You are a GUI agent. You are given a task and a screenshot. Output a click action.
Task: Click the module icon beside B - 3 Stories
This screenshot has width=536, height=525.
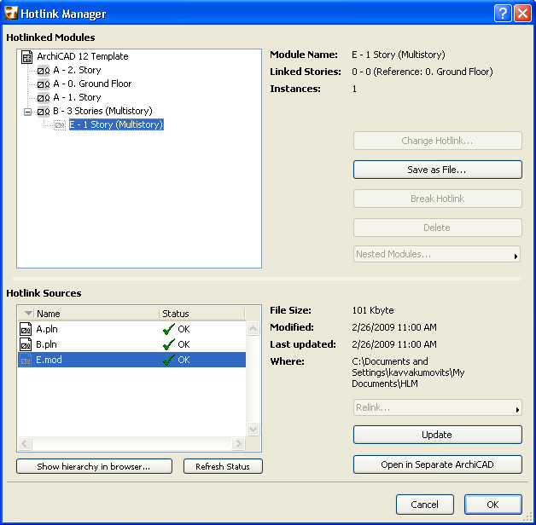(44, 112)
